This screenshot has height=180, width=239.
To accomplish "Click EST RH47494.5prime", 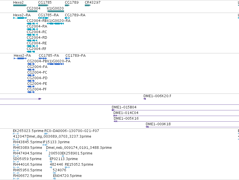I will pyautogui.click(x=28, y=154).
